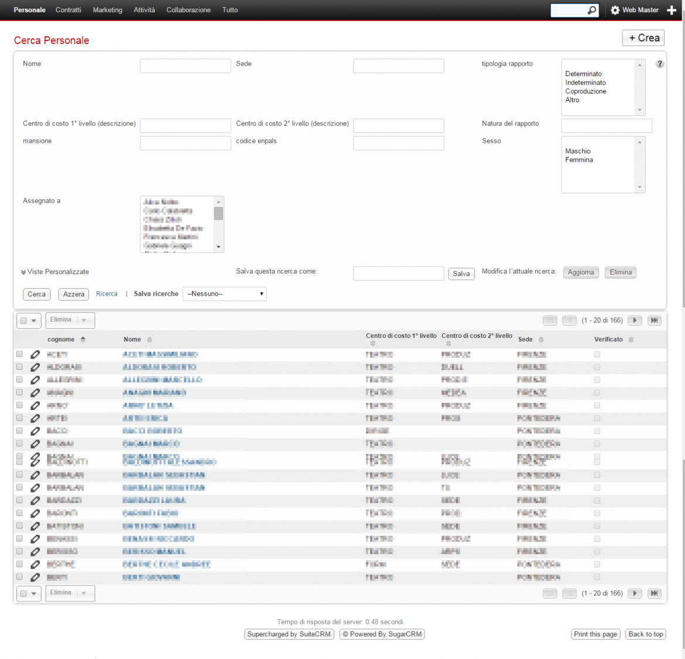Click the edit pencil in the first table row
The width and height of the screenshot is (685, 659).
tap(35, 354)
